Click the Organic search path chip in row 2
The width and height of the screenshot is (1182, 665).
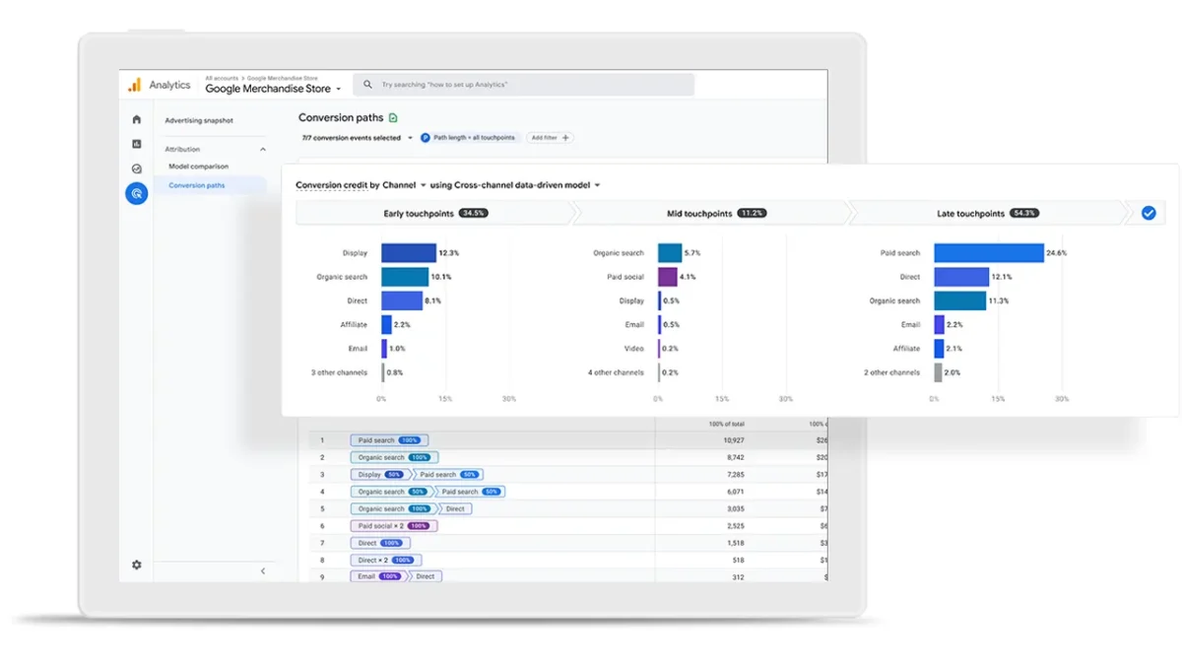[394, 457]
